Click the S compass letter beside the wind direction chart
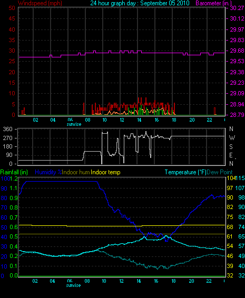245x298 pixels. click(x=231, y=146)
